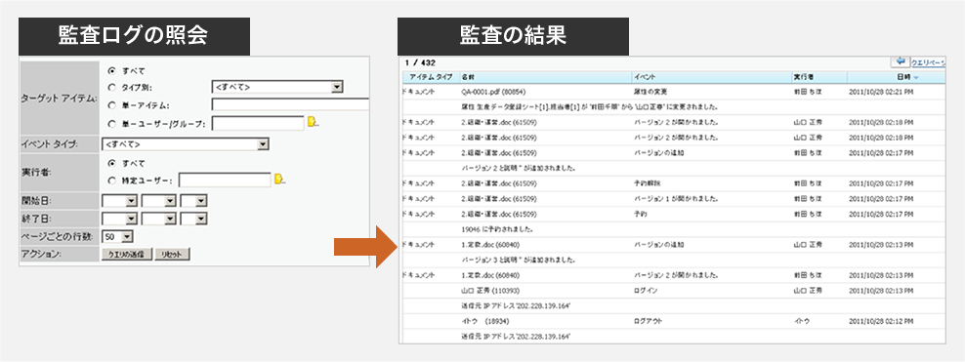Click バージョン 3 と説明 detail row

pos(518,260)
